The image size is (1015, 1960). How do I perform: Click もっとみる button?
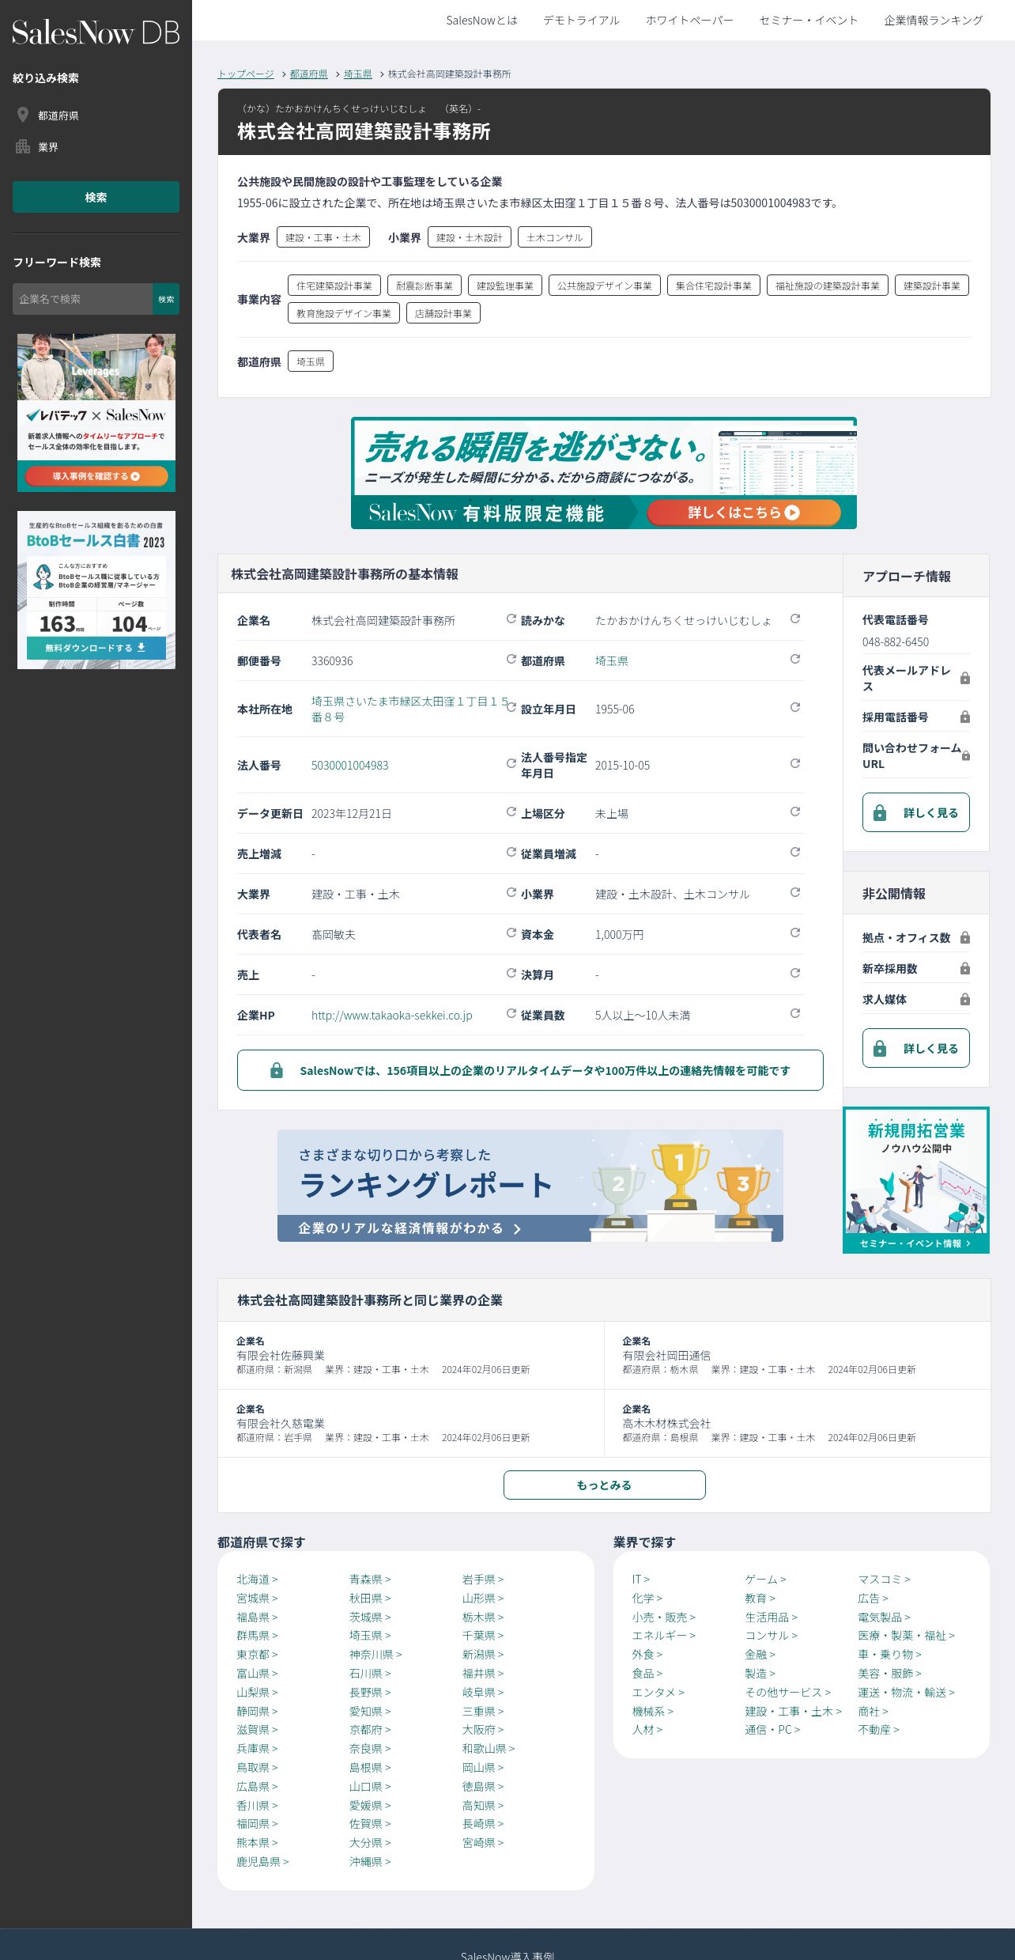(605, 1485)
